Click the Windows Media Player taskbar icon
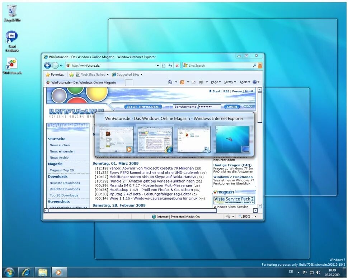348x279 pixels. click(x=59, y=272)
